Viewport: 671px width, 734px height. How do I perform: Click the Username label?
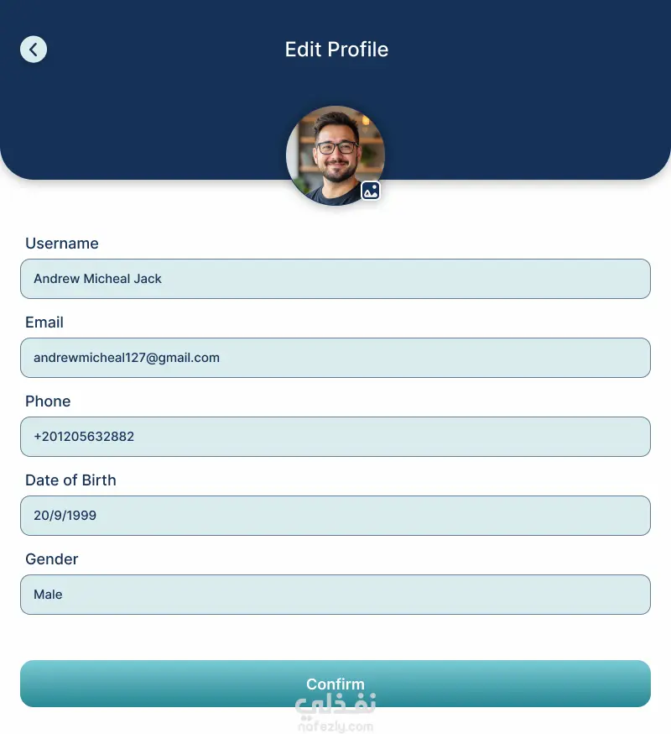click(62, 244)
